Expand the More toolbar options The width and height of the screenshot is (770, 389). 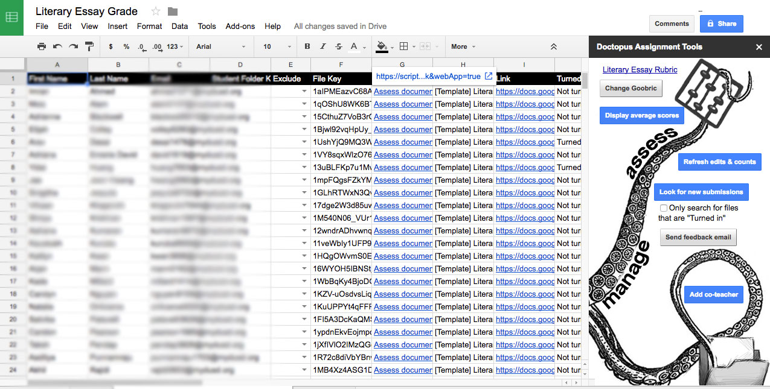tap(463, 46)
